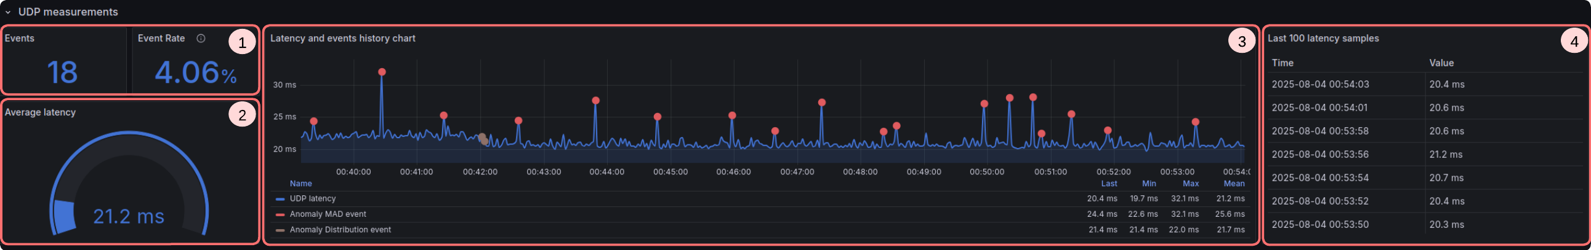Click UDP latency Max value 32.1 ms
This screenshot has width=1591, height=250.
1185,199
